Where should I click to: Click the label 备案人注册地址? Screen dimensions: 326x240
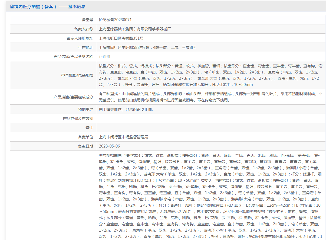point(80,38)
